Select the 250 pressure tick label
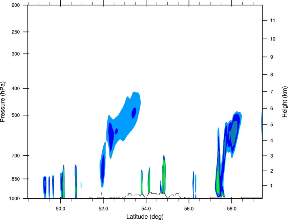The image size is (288, 220). coord(16,32)
